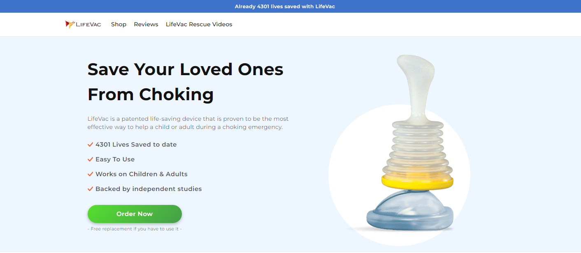Click the checkmark beside 4301 Lives Saved
Screen dimensions: 581x253
pos(91,145)
